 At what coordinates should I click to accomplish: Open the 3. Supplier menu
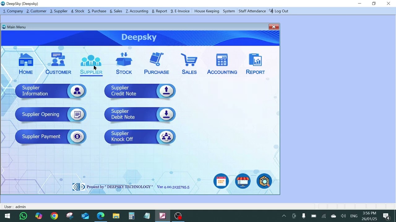pyautogui.click(x=59, y=11)
